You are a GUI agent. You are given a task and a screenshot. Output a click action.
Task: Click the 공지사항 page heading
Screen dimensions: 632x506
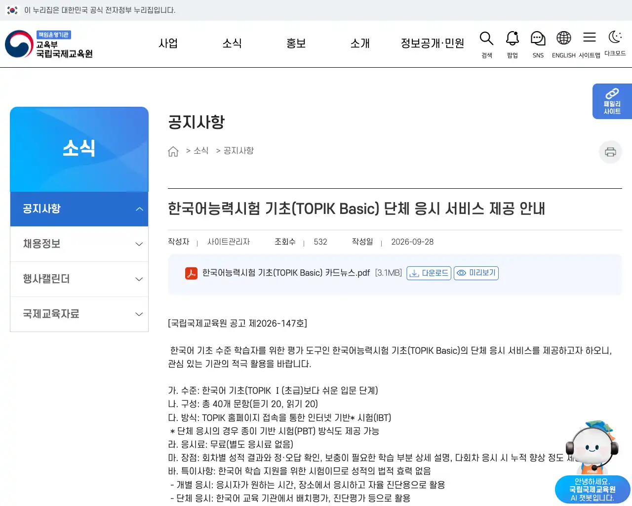coord(197,122)
